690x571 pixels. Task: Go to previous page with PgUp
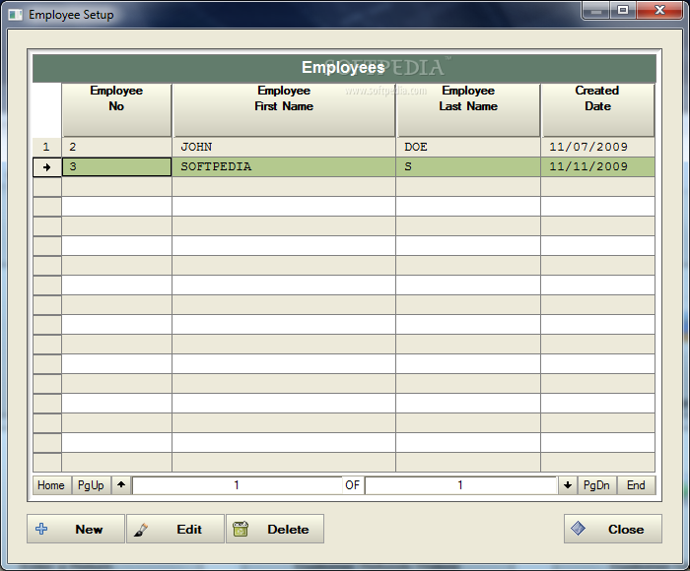[91, 485]
